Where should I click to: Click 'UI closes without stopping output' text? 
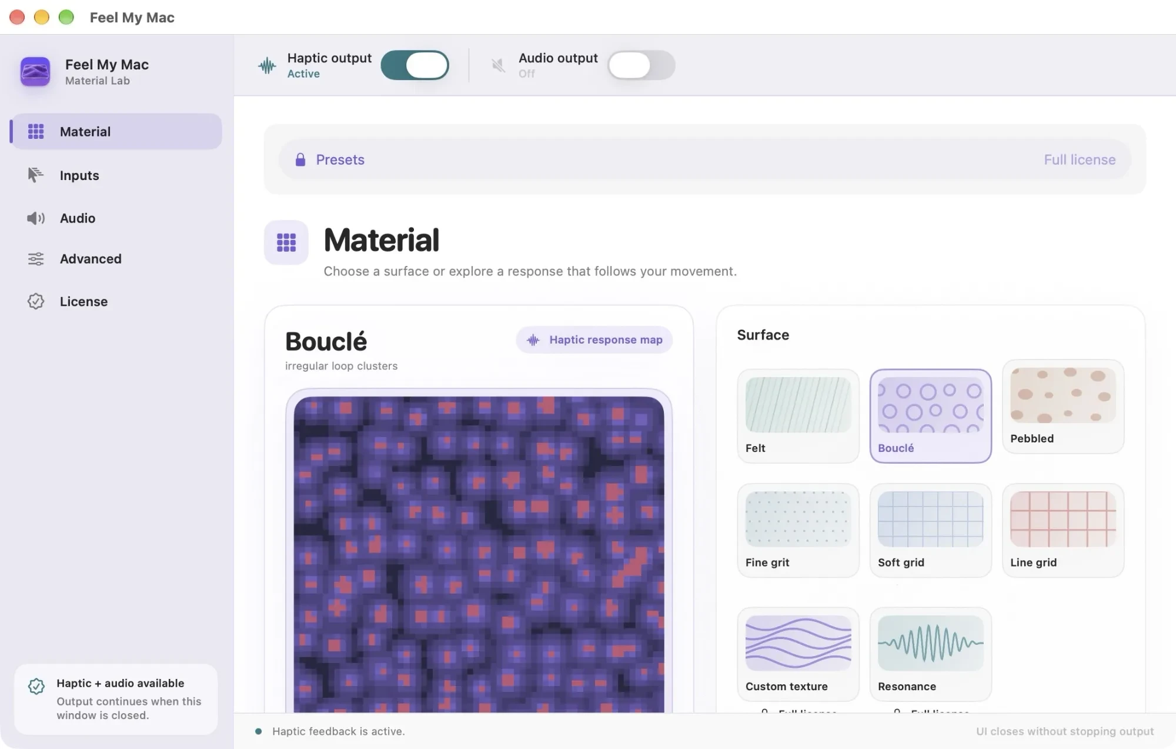[x=1065, y=731]
